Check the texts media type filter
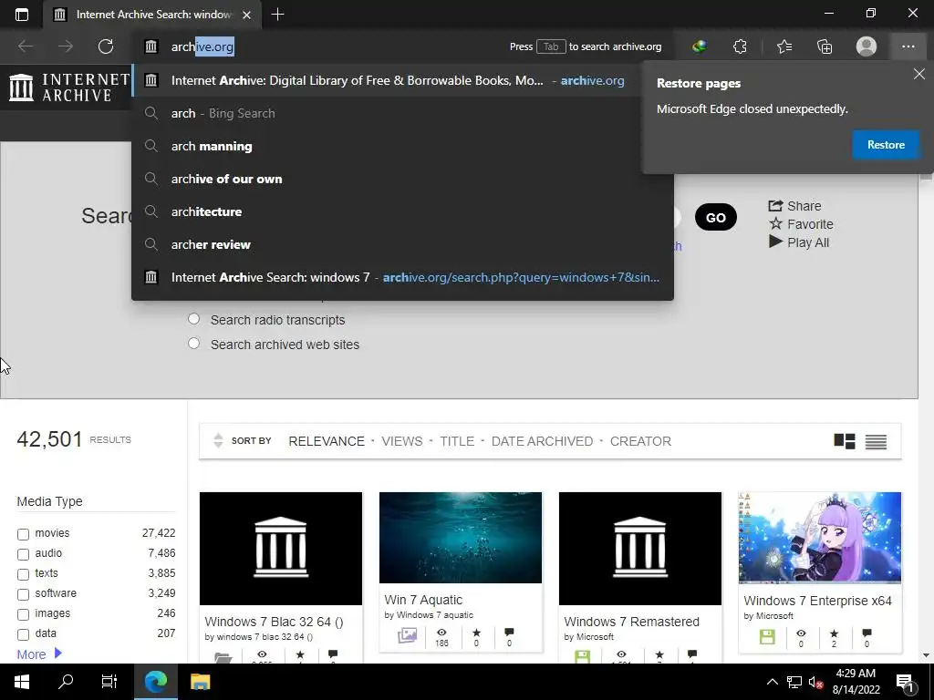This screenshot has height=700, width=934. pos(23,574)
